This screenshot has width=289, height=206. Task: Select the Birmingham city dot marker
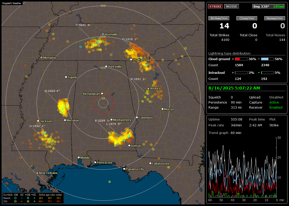(102, 94)
